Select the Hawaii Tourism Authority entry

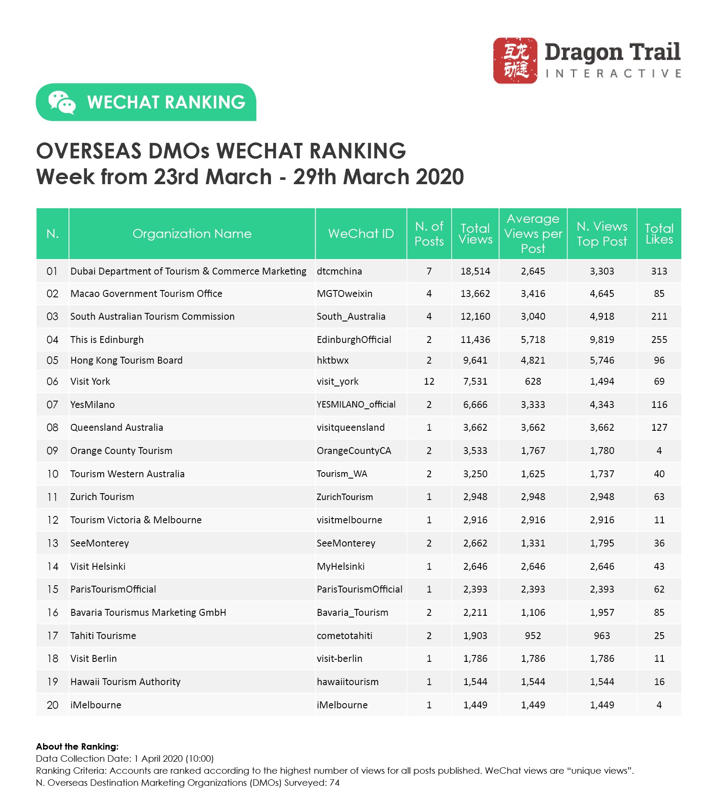click(x=126, y=682)
